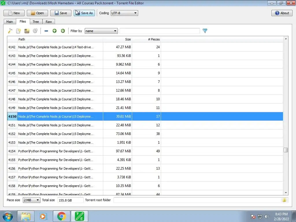Viewport: 296px width, 222px height.
Task: Click the New button
Action: pos(14,13)
